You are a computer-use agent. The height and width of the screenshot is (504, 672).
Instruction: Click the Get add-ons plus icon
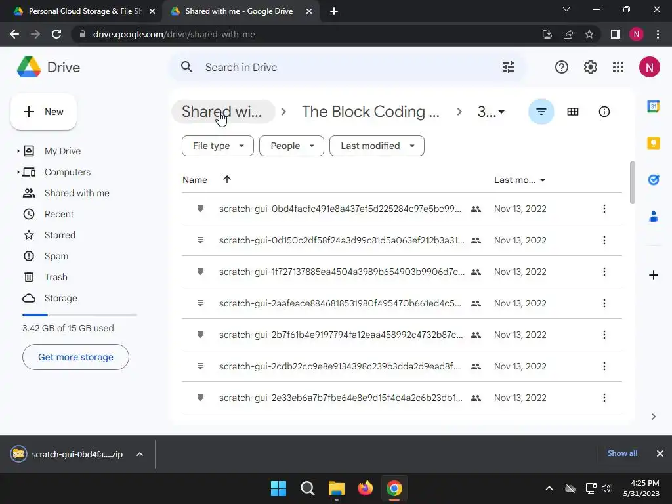coord(653,275)
